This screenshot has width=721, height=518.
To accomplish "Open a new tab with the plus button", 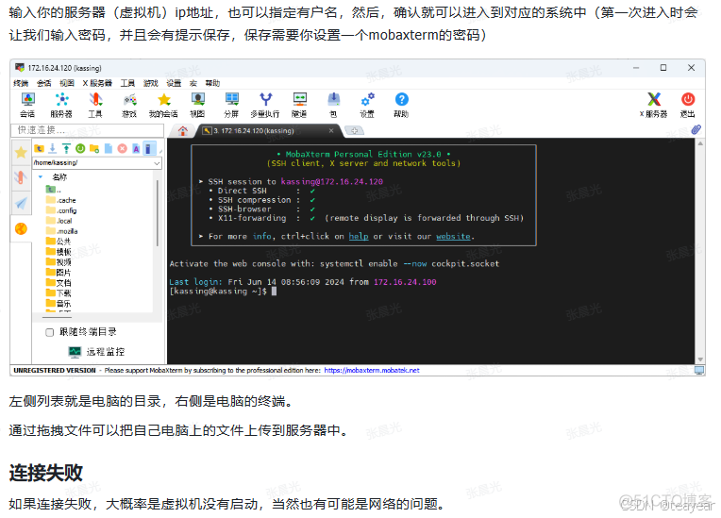I will (354, 131).
